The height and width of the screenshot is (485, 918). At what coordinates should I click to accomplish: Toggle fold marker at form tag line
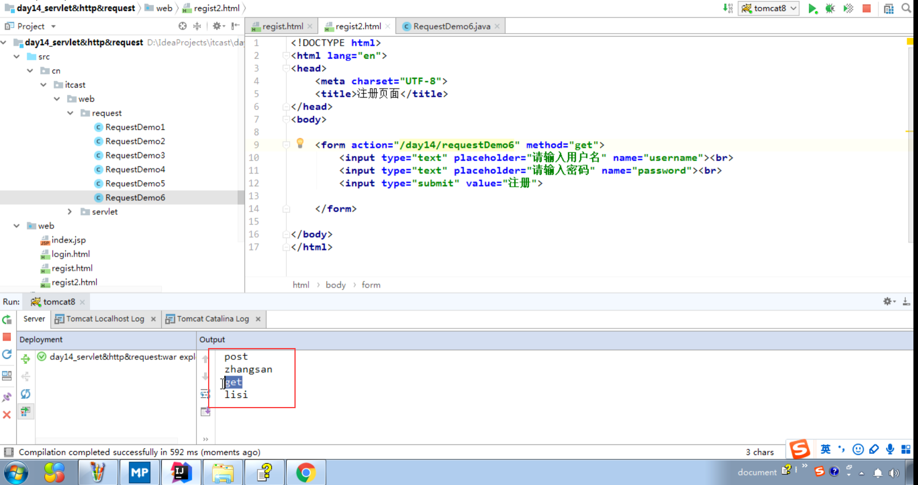pyautogui.click(x=286, y=145)
